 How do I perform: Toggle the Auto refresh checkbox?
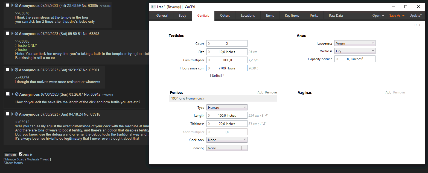click(21, 154)
